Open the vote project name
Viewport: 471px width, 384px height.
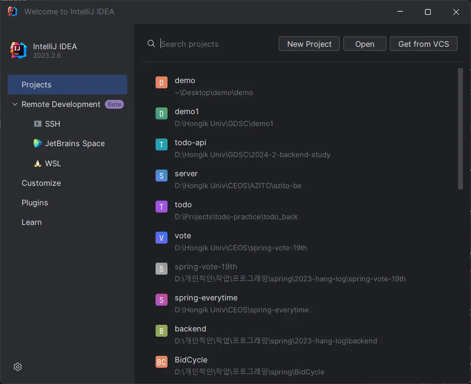pos(183,235)
